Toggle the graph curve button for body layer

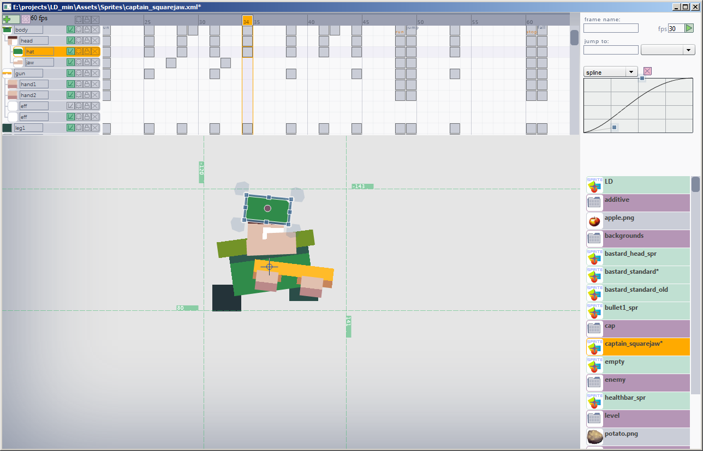tap(70, 29)
